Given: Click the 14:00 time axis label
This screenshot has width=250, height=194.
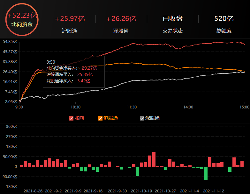Looking at the screenshot, I should pos(188,107).
